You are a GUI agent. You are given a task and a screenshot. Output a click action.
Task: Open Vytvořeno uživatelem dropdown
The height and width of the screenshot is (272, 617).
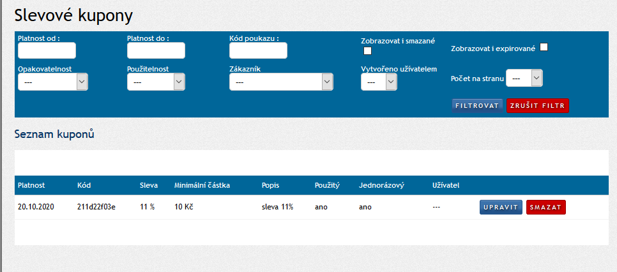(379, 82)
